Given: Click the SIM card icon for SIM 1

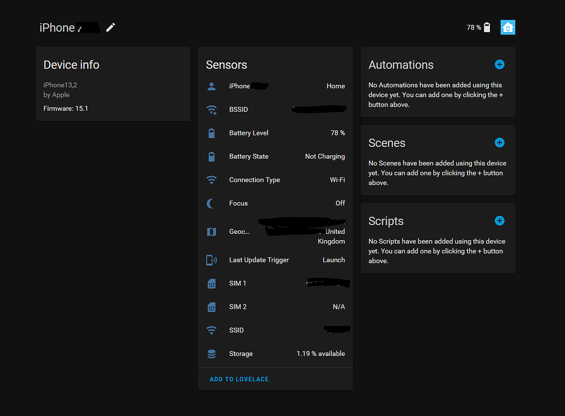Looking at the screenshot, I should click(211, 283).
